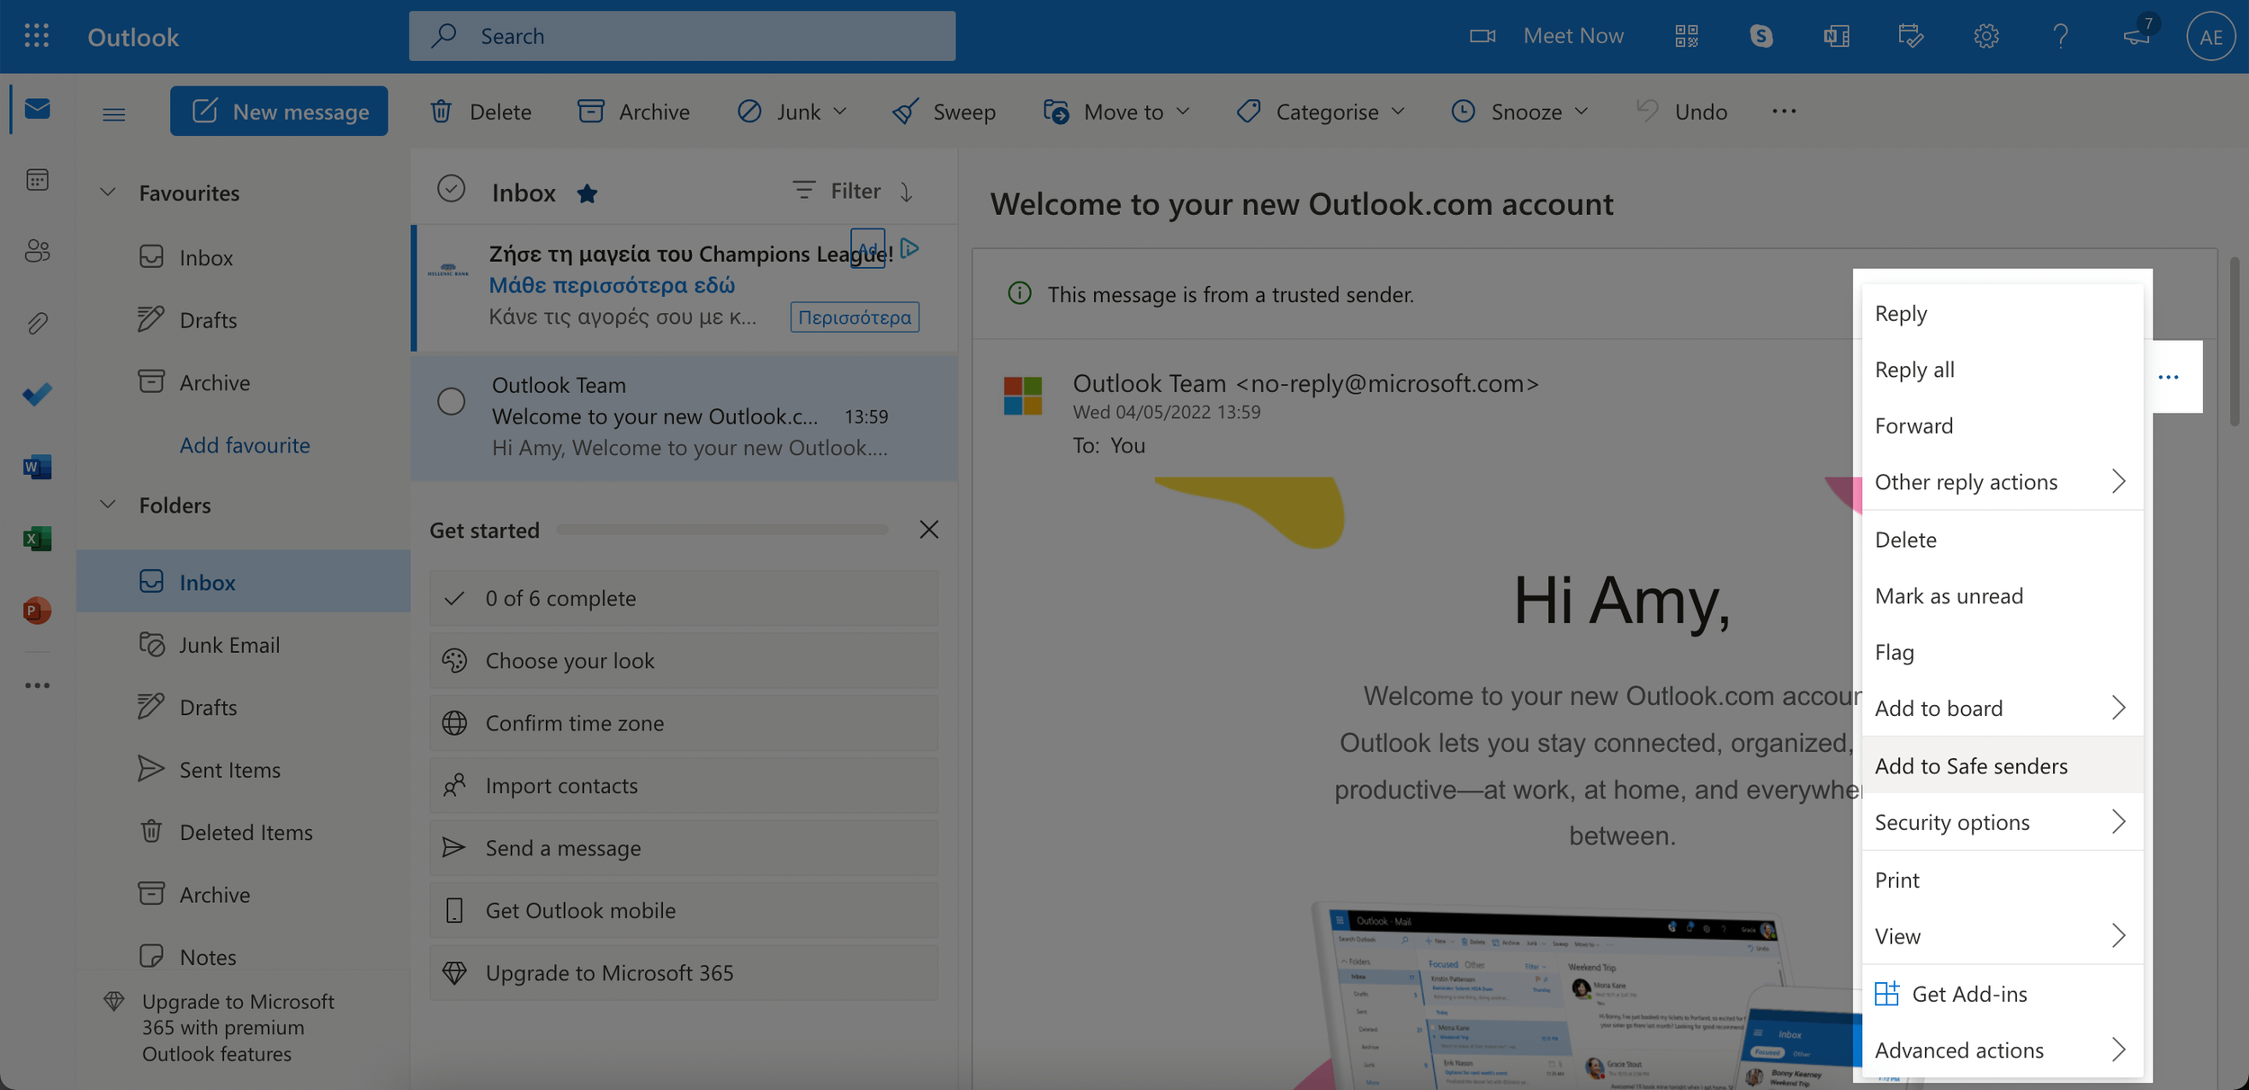Choose Mark as unread from menu

pos(1949,595)
